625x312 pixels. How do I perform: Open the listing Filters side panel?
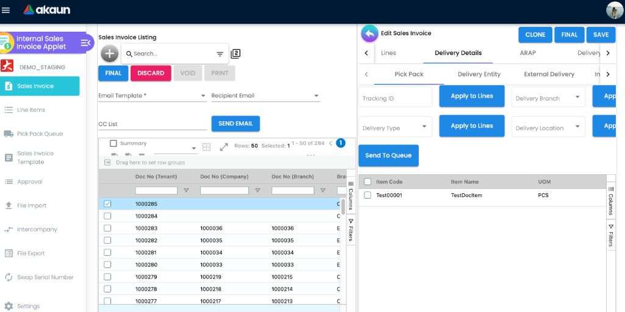point(351,229)
